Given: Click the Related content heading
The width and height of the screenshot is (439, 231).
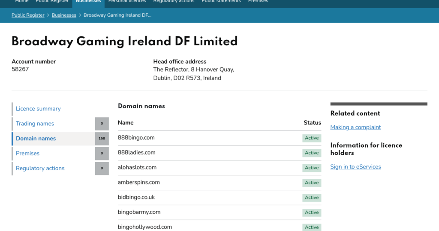Looking at the screenshot, I should coord(355,113).
